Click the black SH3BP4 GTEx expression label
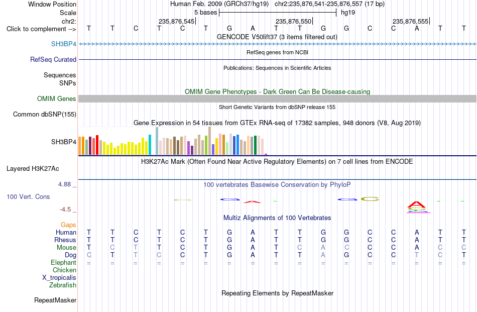477x312 pixels. point(64,142)
